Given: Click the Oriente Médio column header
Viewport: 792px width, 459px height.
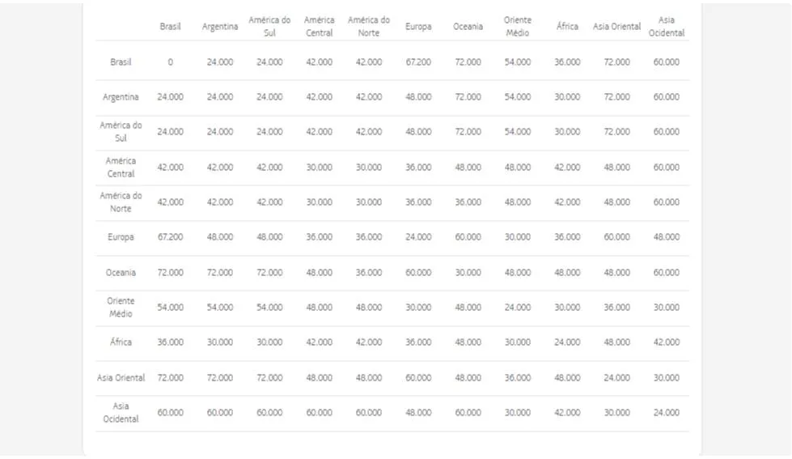Looking at the screenshot, I should 517,27.
